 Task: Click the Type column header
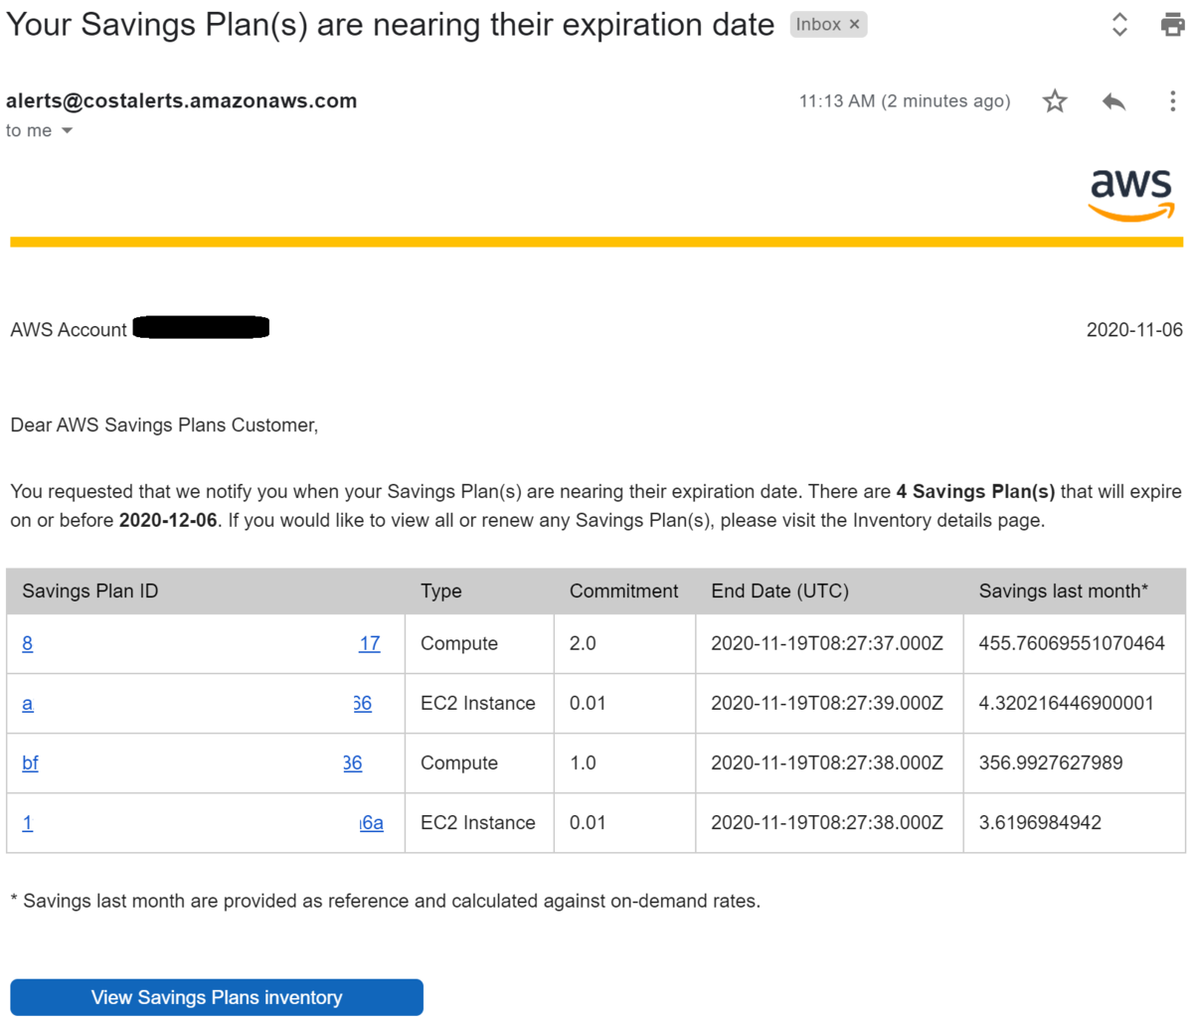[440, 591]
